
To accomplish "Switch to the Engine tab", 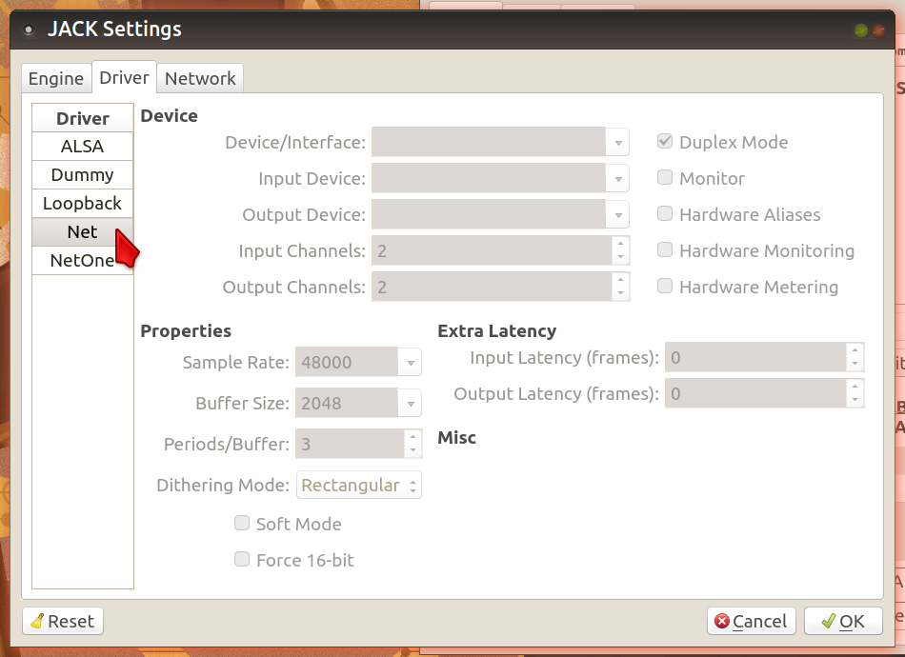I will [x=56, y=78].
